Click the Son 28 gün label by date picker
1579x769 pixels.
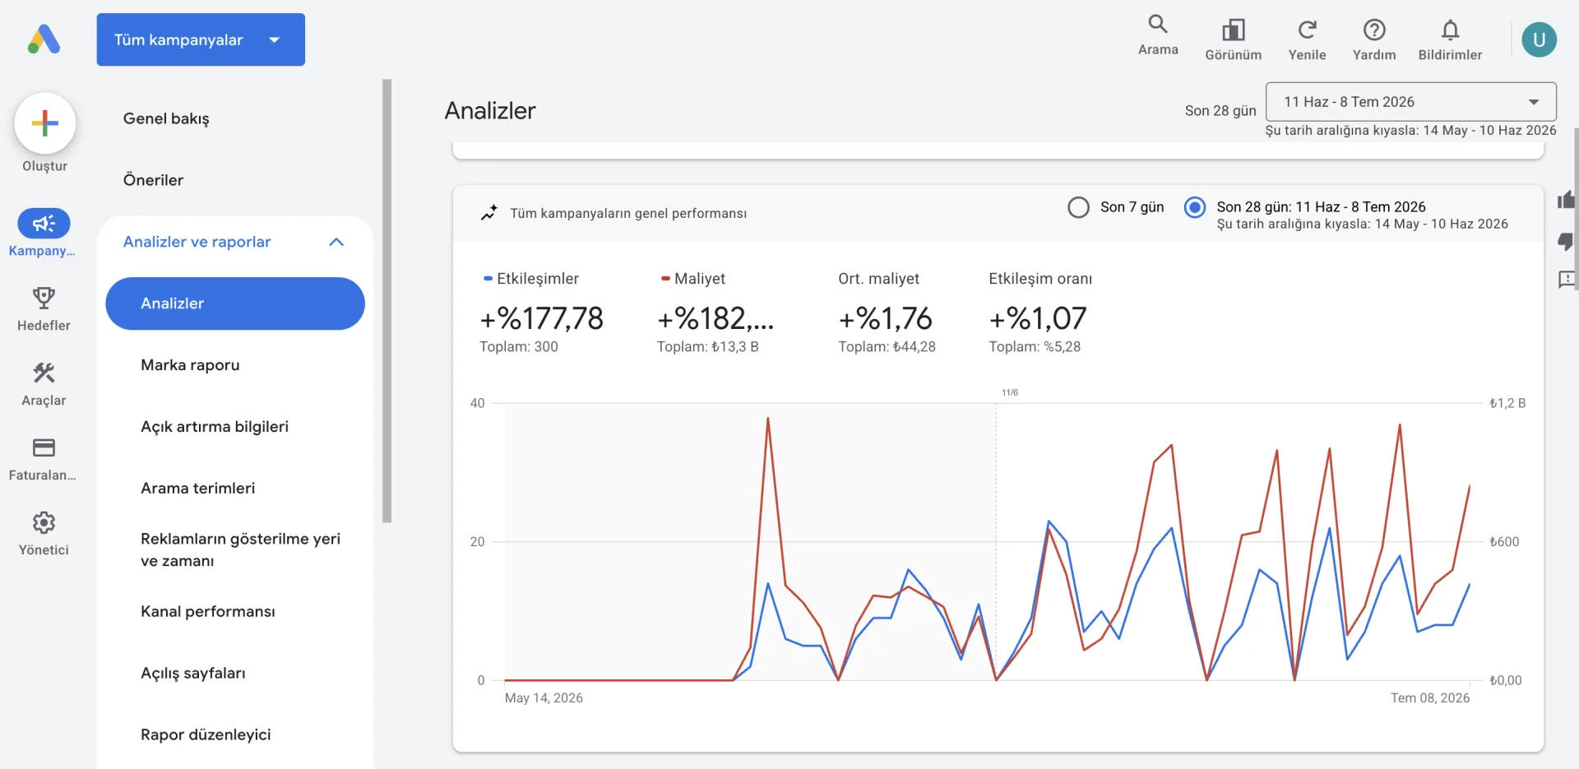pyautogui.click(x=1220, y=111)
